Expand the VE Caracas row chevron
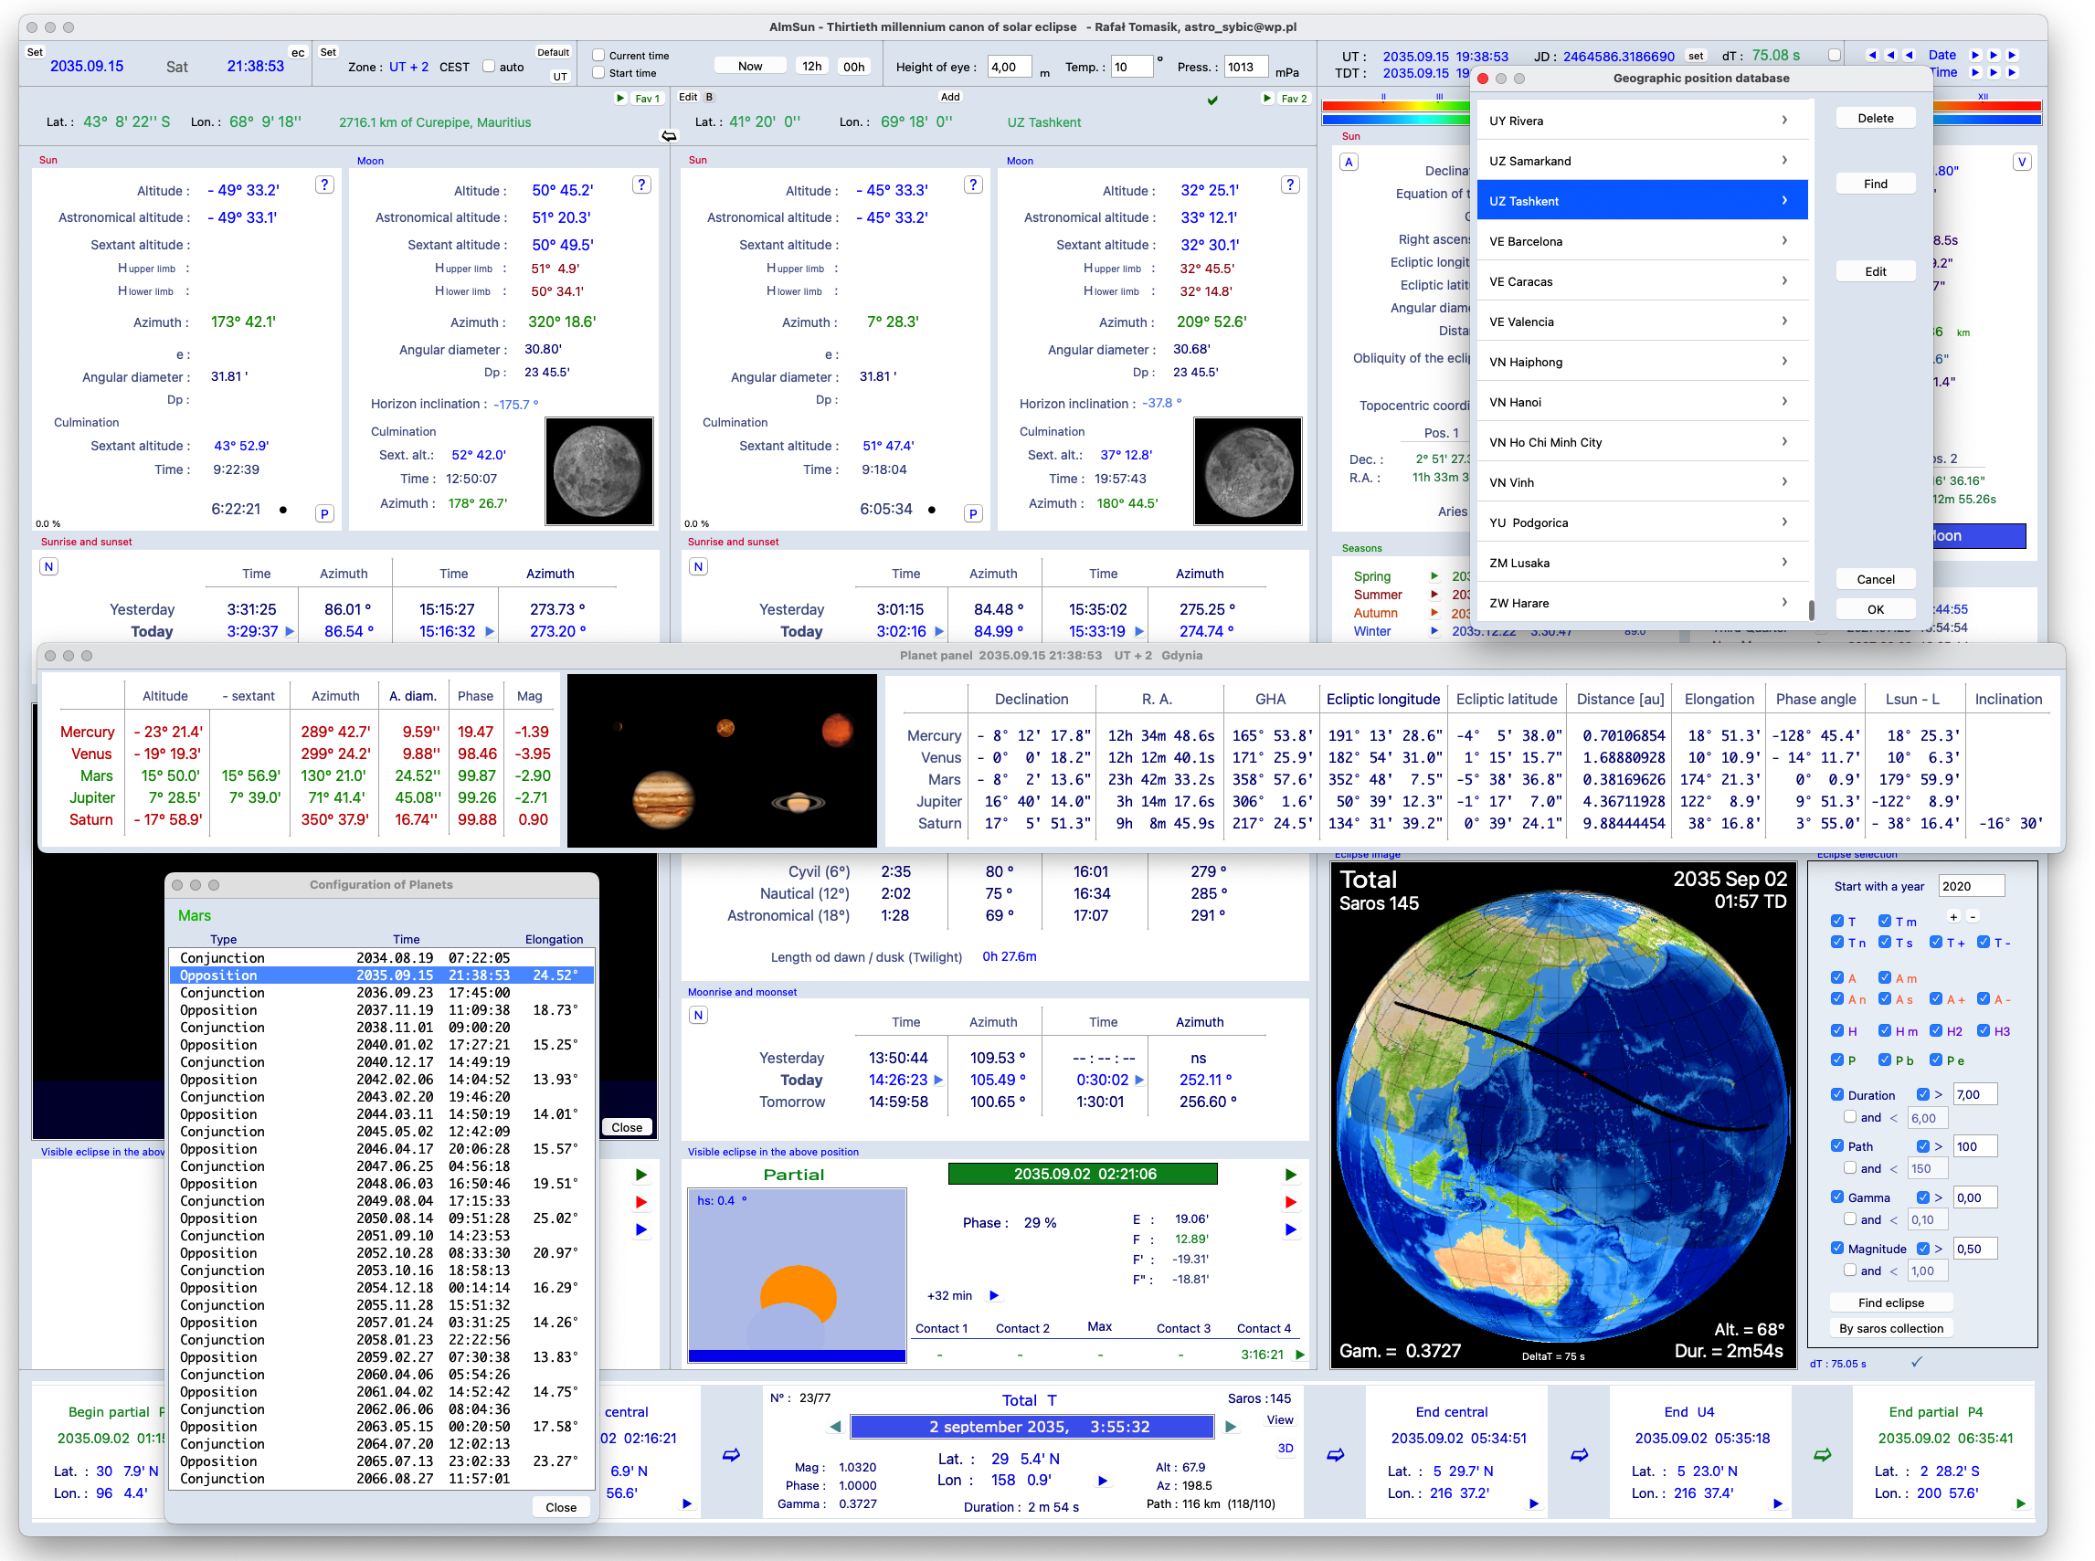2095x1561 pixels. coord(1784,281)
